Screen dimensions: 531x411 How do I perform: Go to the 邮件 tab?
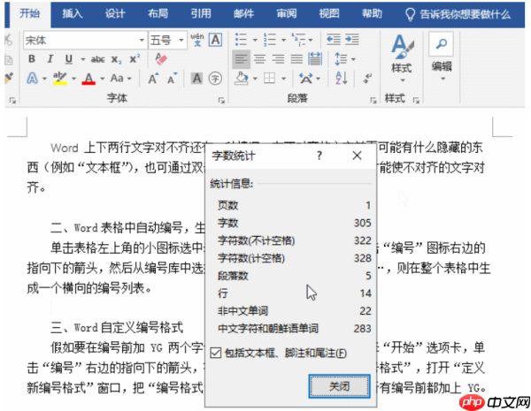[x=243, y=14]
